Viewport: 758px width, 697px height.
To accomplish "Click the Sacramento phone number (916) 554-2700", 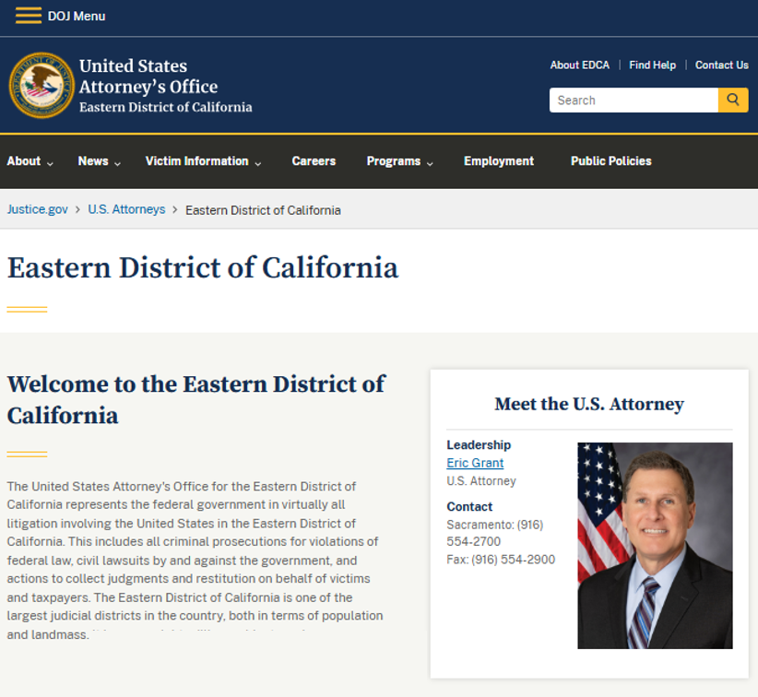I will point(494,533).
